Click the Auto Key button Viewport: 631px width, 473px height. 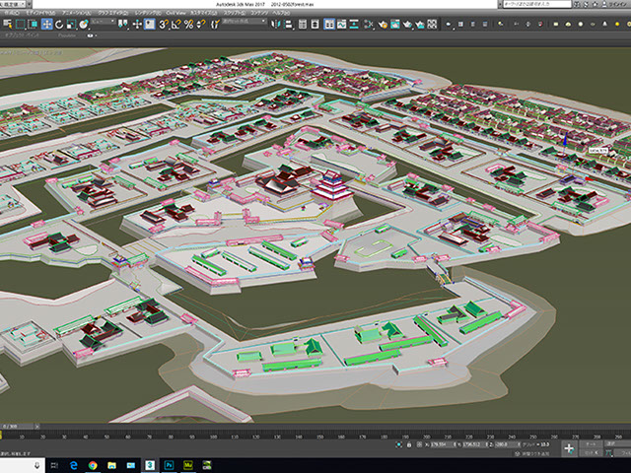click(x=592, y=443)
